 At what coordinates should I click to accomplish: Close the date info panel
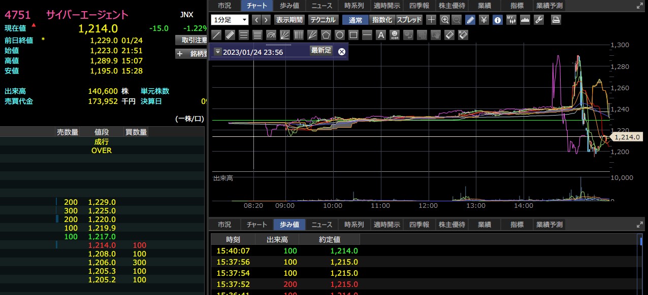[342, 52]
